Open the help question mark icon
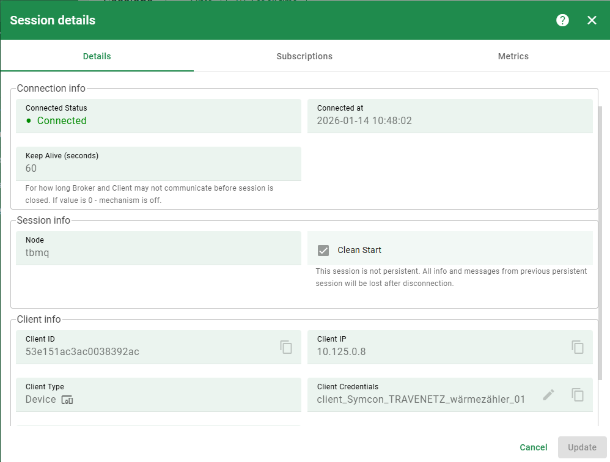The height and width of the screenshot is (462, 610). pos(562,20)
